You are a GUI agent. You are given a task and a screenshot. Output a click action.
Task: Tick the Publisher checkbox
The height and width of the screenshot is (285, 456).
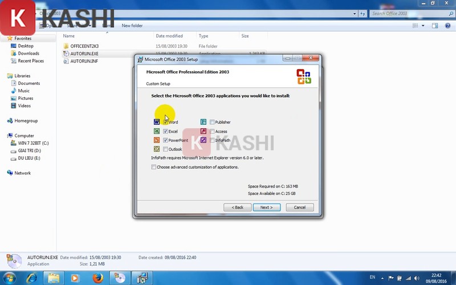pos(212,122)
